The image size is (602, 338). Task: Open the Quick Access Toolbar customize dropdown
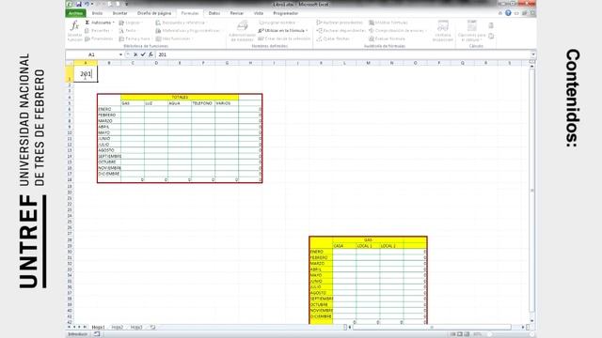127,4
